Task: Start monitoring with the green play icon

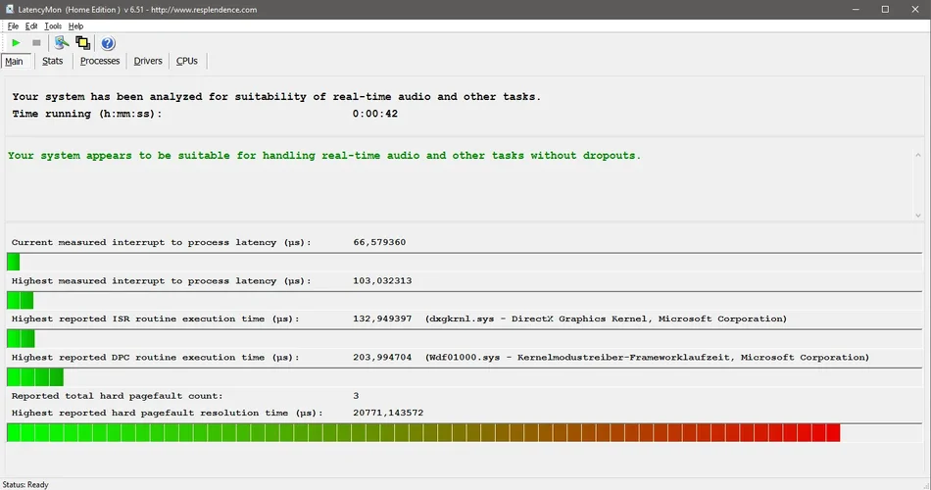Action: coord(16,43)
